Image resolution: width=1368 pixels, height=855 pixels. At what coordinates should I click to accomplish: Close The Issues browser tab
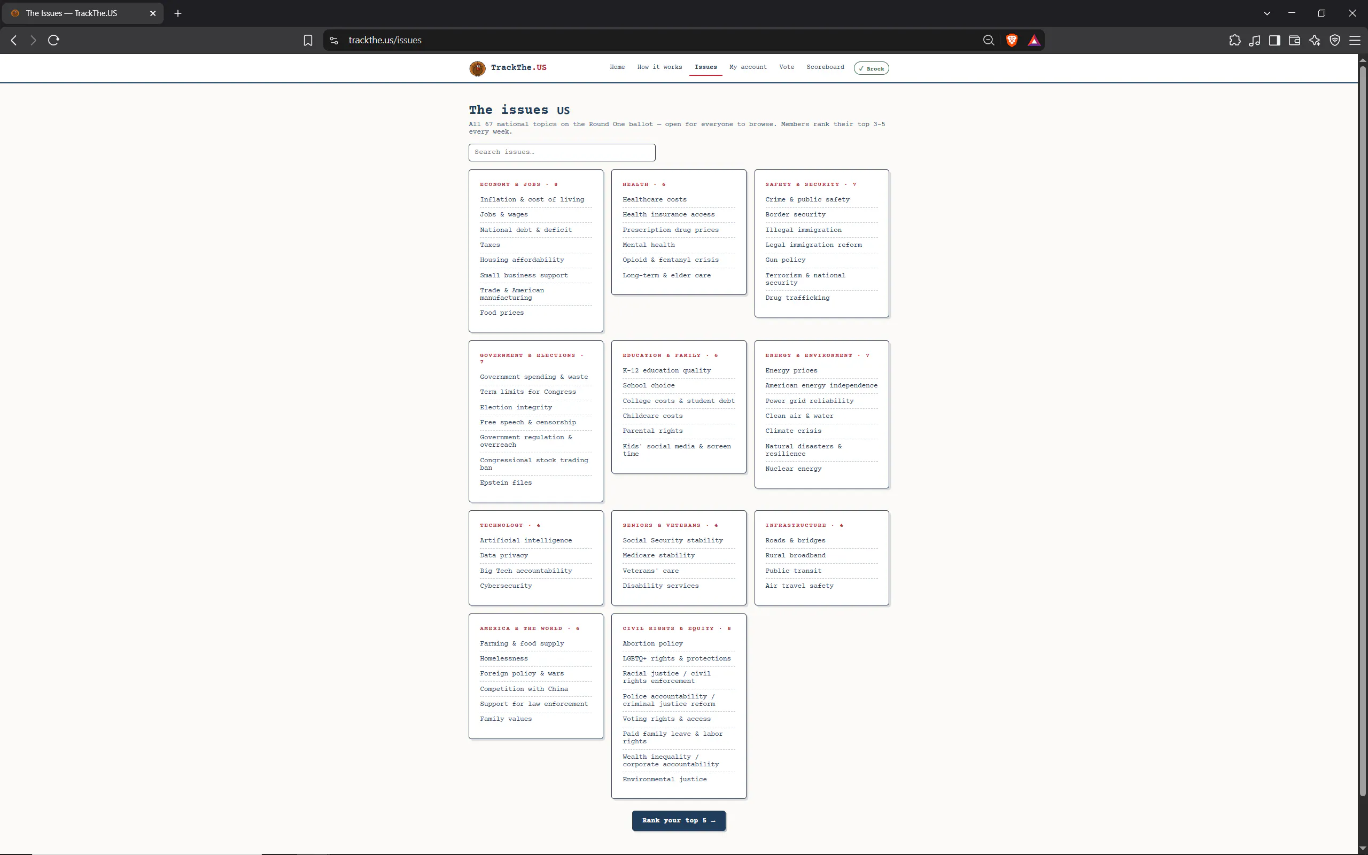pos(153,13)
